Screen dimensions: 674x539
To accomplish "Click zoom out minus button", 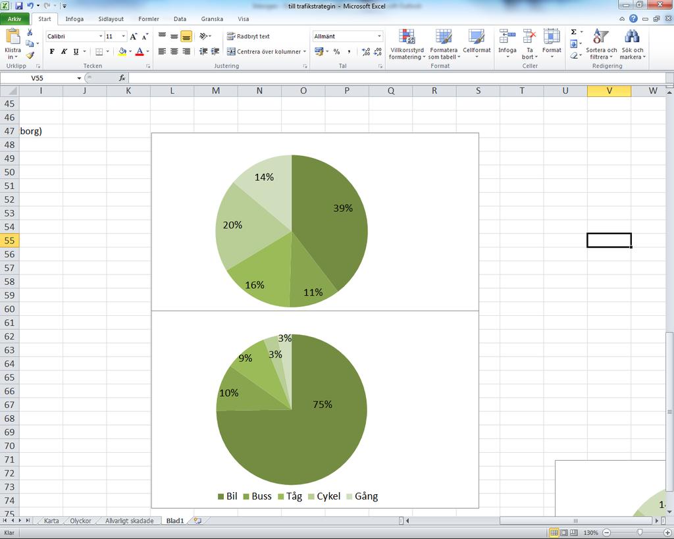I will tap(606, 532).
